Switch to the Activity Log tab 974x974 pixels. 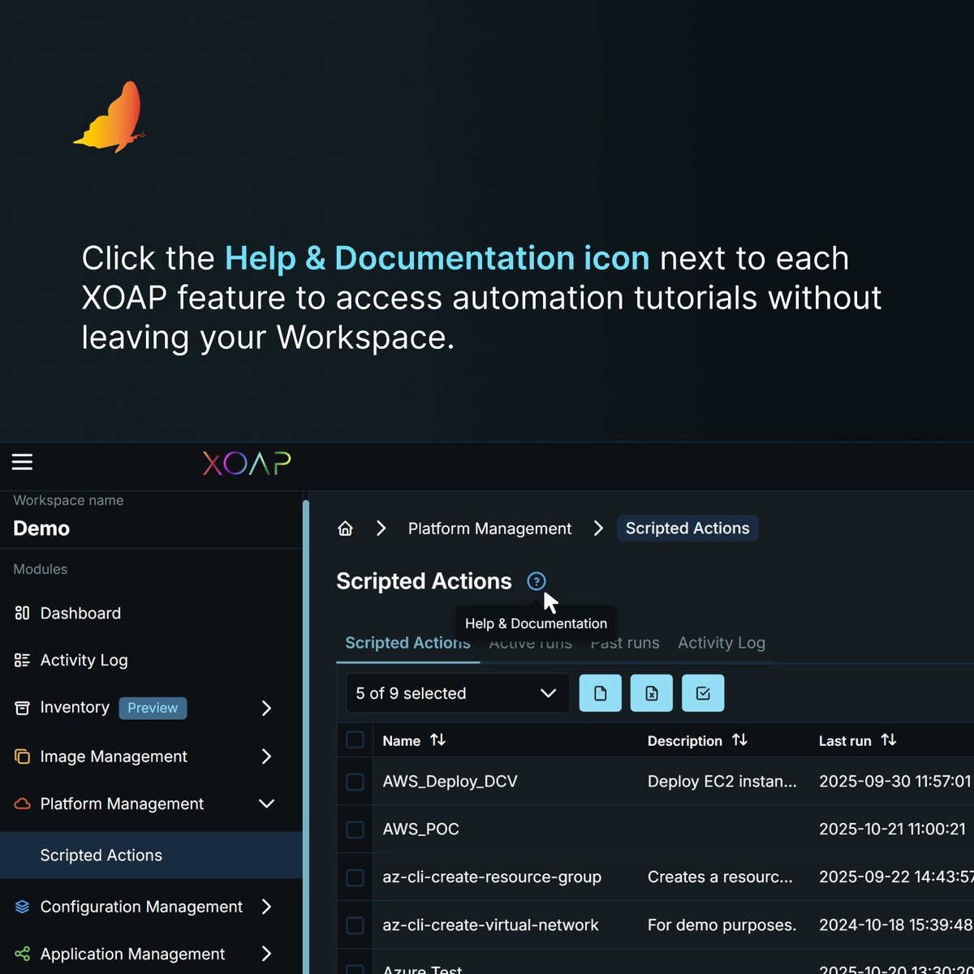click(722, 643)
